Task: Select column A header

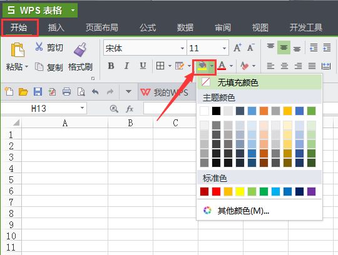Action: (x=65, y=123)
